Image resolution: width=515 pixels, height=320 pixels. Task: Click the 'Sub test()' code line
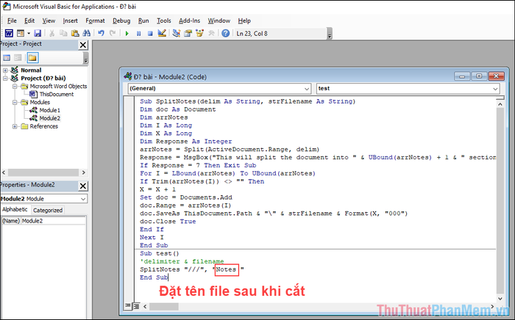point(160,253)
